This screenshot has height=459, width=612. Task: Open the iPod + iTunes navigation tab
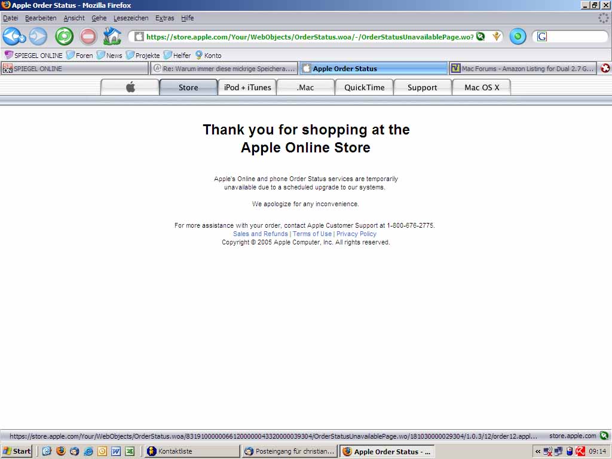[247, 87]
